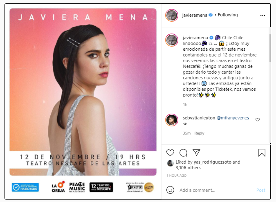Focus the Add a comment field
Screen dimensions: 276x202
pyautogui.click(x=216, y=190)
